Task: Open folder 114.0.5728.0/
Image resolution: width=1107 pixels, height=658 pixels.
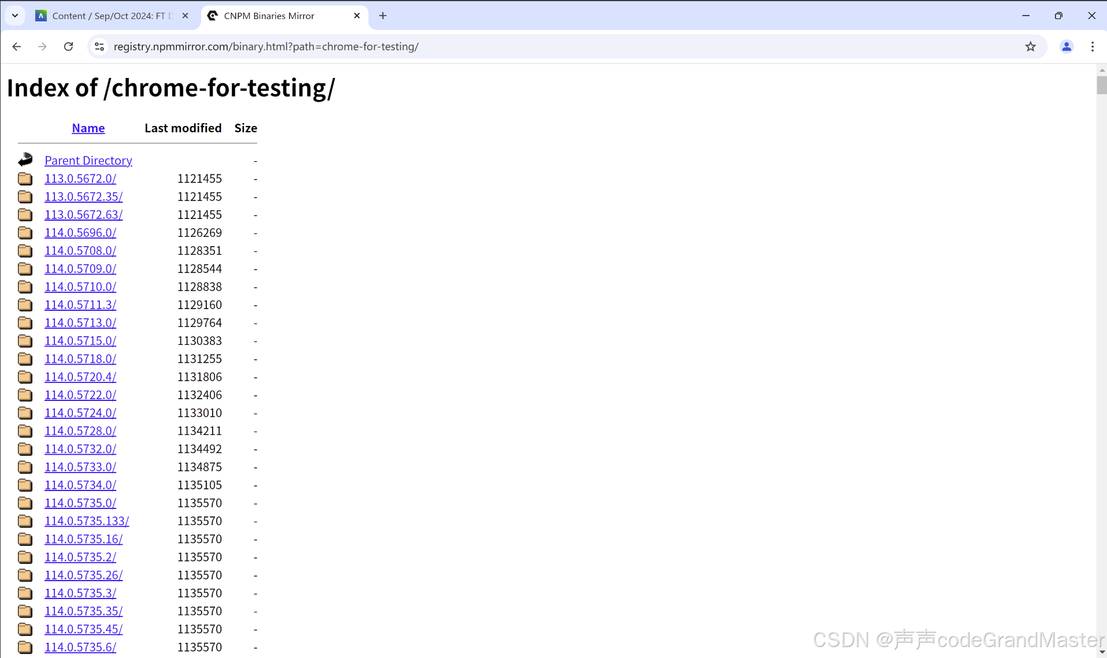Action: coord(80,431)
